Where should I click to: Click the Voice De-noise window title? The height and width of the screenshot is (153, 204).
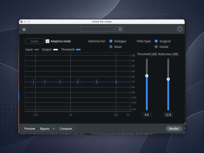click(102, 22)
